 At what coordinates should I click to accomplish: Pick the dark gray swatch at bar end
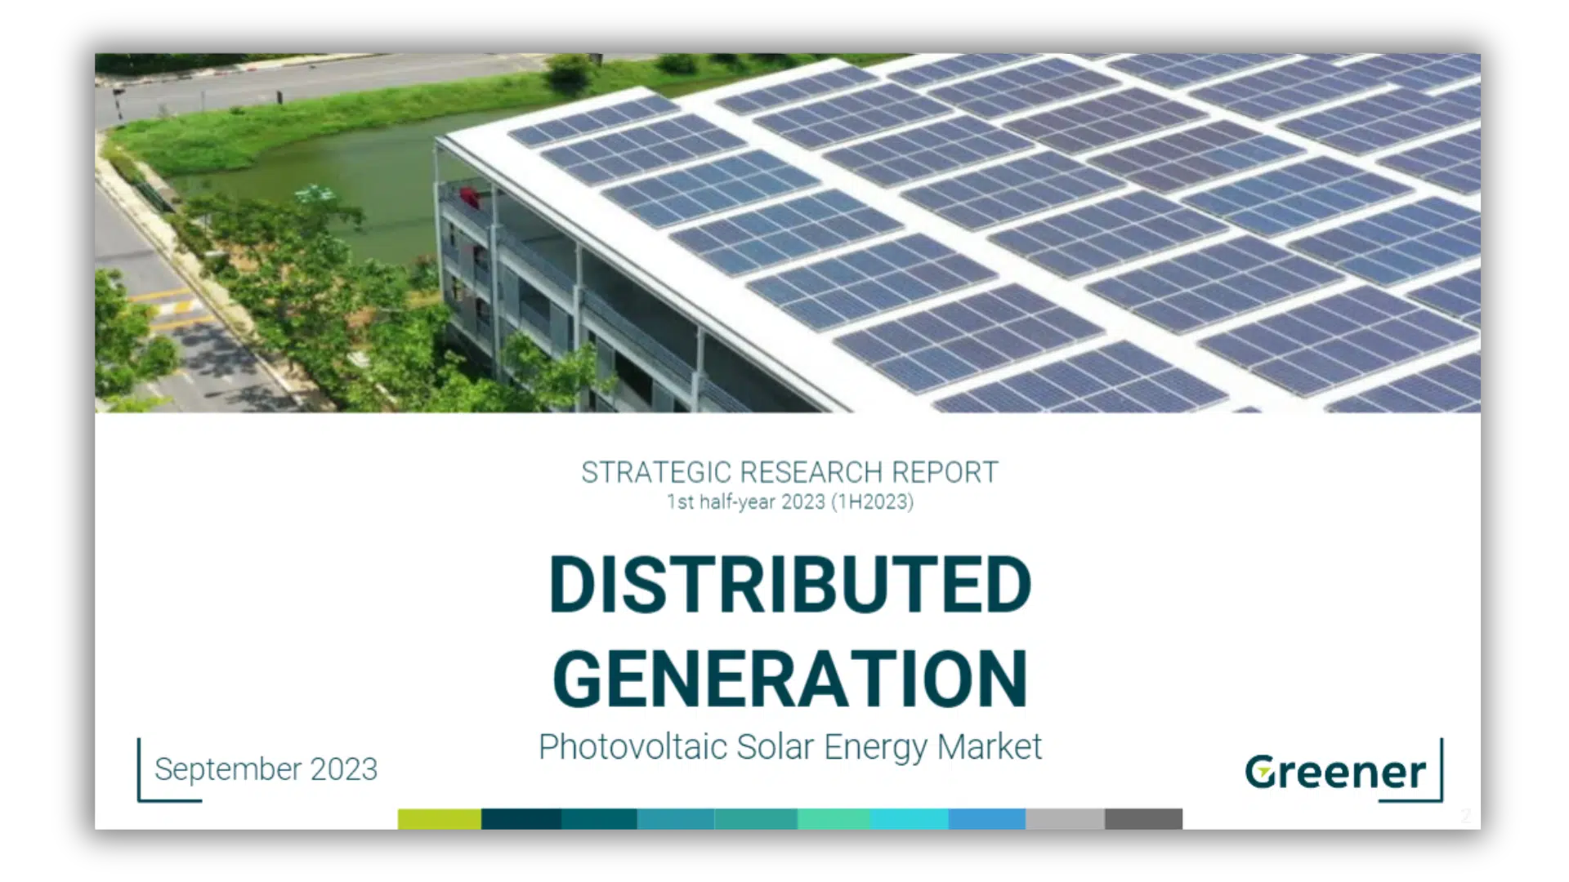[x=1144, y=819]
